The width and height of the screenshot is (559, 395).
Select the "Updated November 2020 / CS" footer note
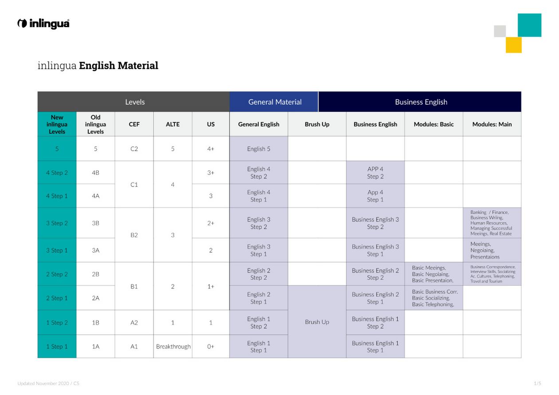pos(48,383)
